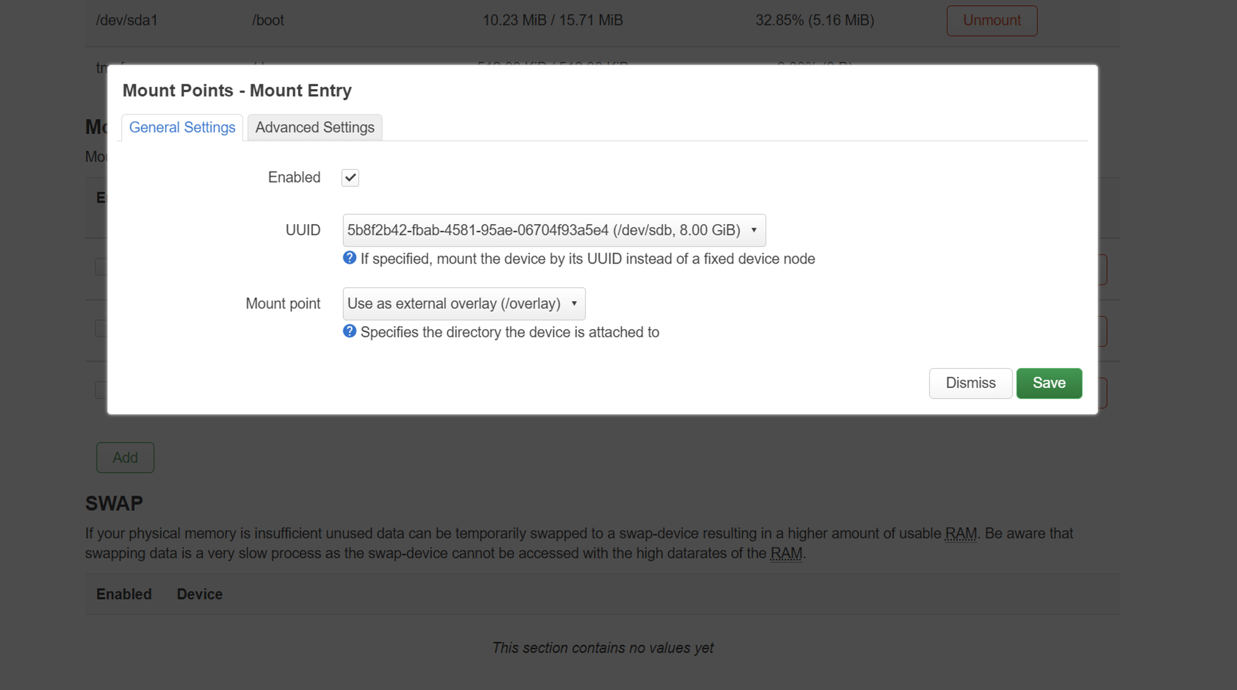Click the Mount Points - Mount Entry title
Screen dimensions: 1237x690
click(237, 90)
